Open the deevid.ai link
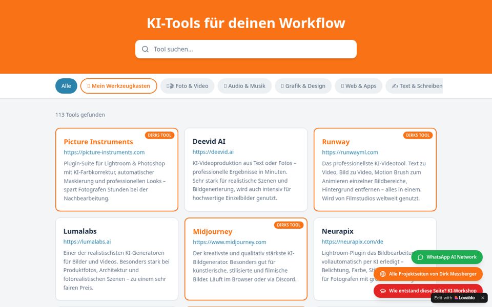The width and height of the screenshot is (492, 307). coord(213,152)
